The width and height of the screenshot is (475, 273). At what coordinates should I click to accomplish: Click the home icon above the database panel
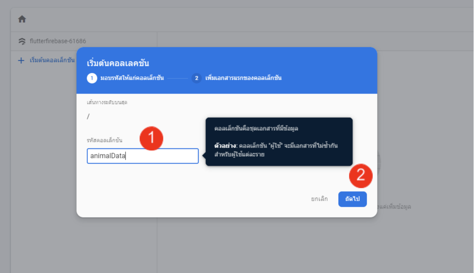tap(22, 19)
